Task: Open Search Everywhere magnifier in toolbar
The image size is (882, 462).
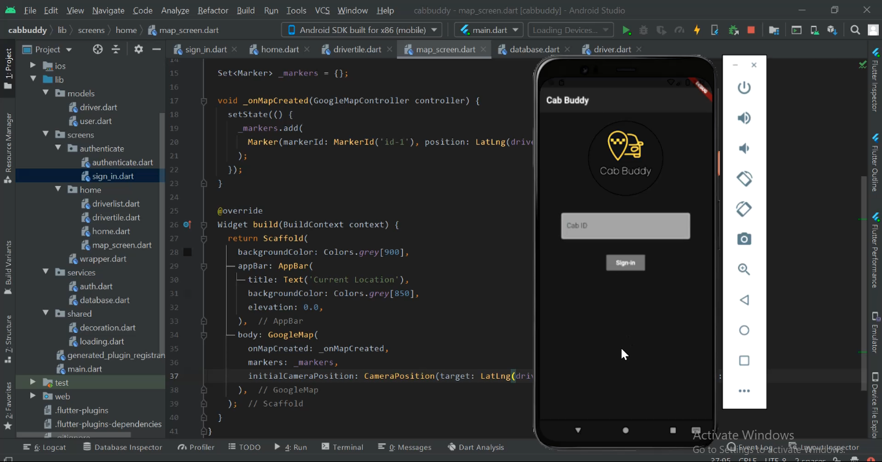Action: [856, 30]
